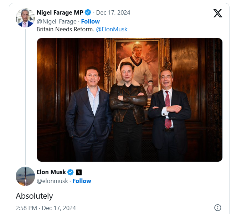Click the "Britain Needs Reform." tweet text
Viewport: 242px width, 214px height.
(65, 29)
